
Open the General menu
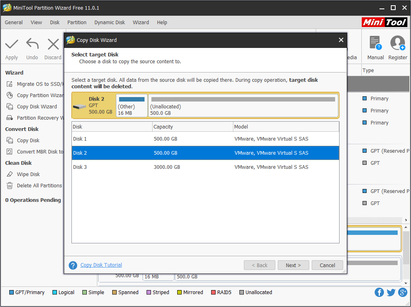(x=13, y=22)
